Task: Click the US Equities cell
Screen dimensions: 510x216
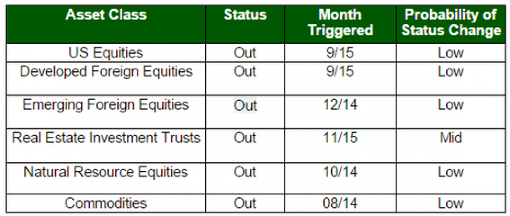Action: pyautogui.click(x=106, y=53)
